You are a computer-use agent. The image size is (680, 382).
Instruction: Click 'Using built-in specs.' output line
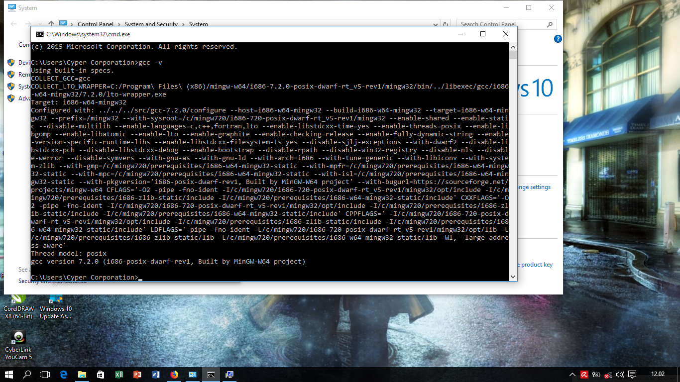(x=73, y=70)
